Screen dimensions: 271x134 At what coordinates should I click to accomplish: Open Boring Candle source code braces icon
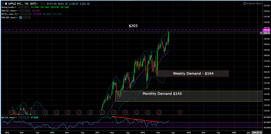[25, 7]
